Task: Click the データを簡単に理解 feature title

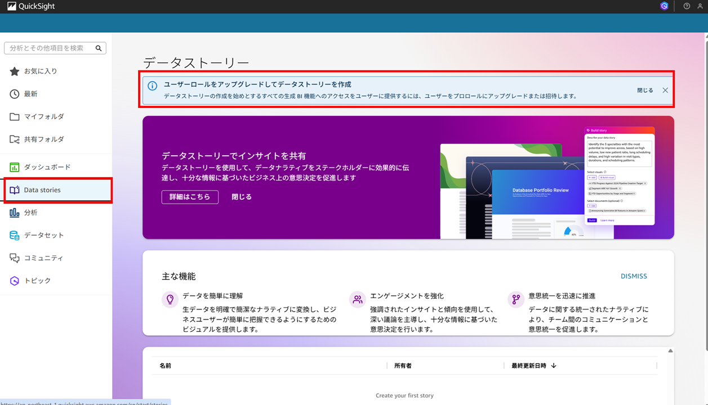Action: tap(213, 296)
